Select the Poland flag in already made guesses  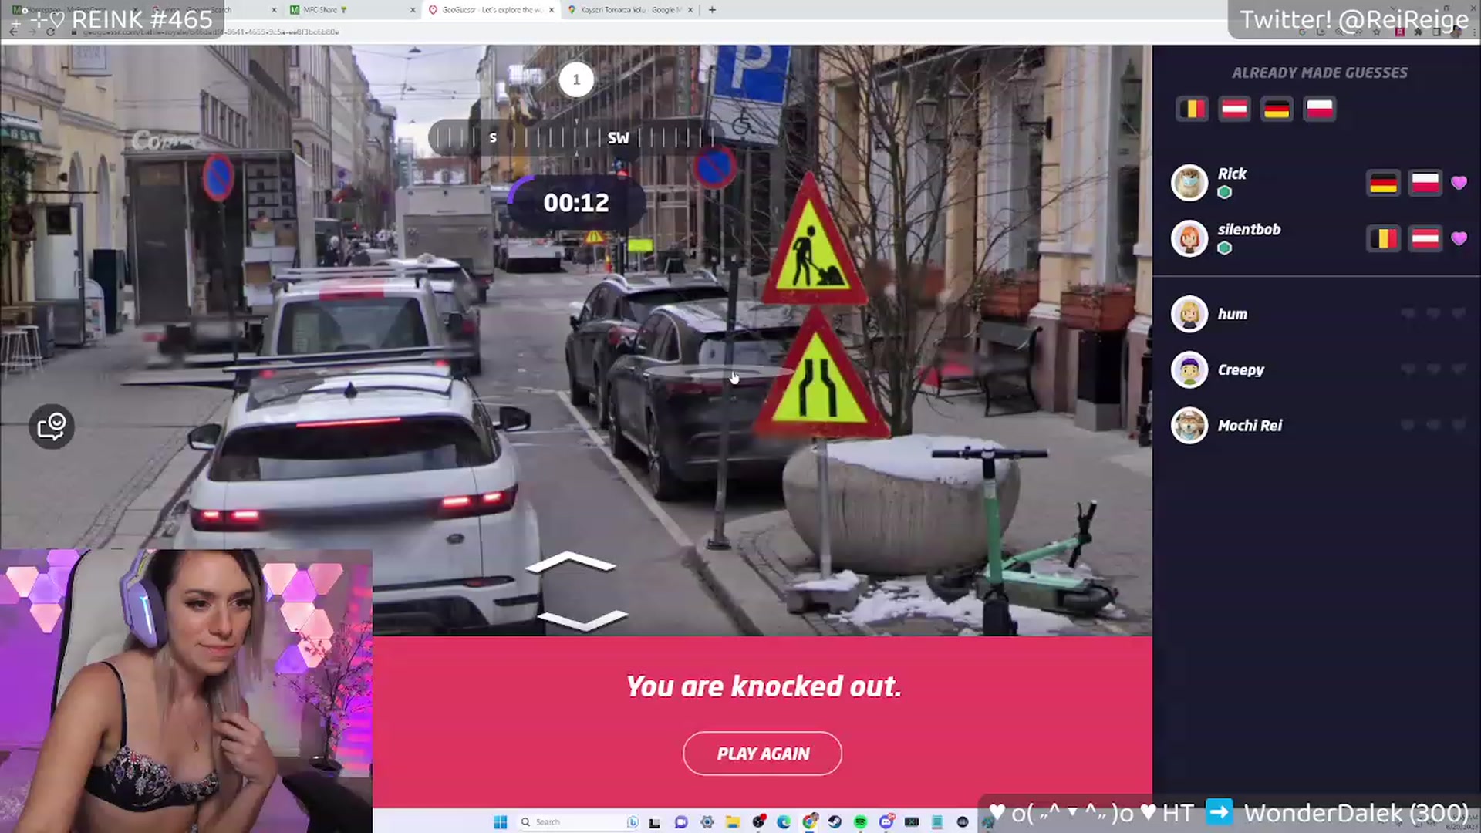1320,109
